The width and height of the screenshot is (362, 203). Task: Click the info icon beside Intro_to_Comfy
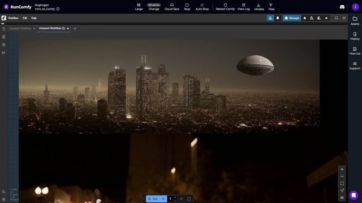(x=58, y=9)
